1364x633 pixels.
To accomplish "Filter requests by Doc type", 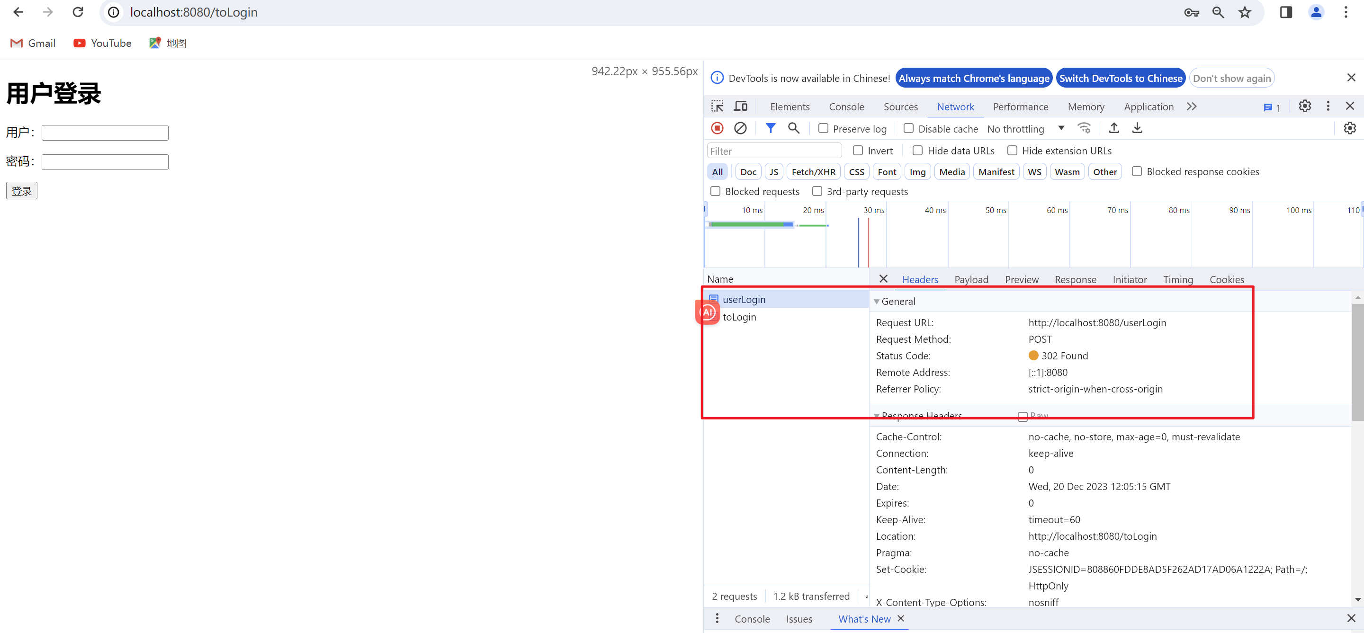I will tap(748, 172).
